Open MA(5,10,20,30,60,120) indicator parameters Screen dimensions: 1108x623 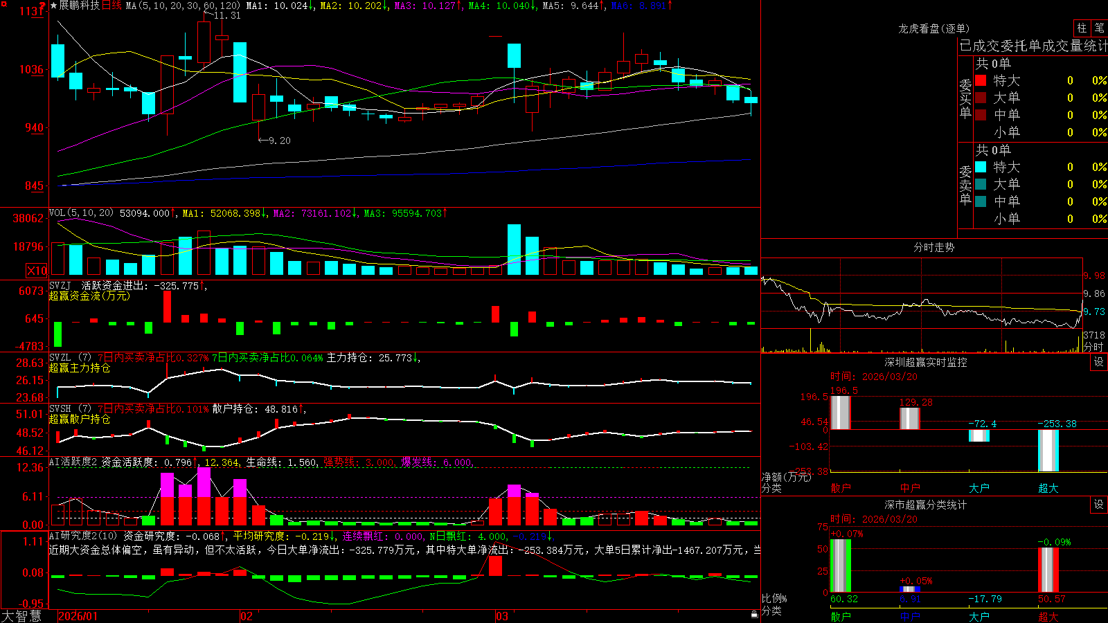[183, 6]
